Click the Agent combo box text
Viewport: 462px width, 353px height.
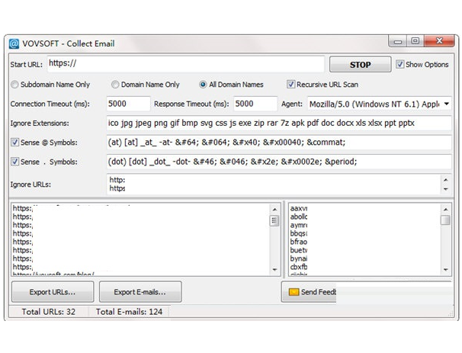pyautogui.click(x=374, y=104)
